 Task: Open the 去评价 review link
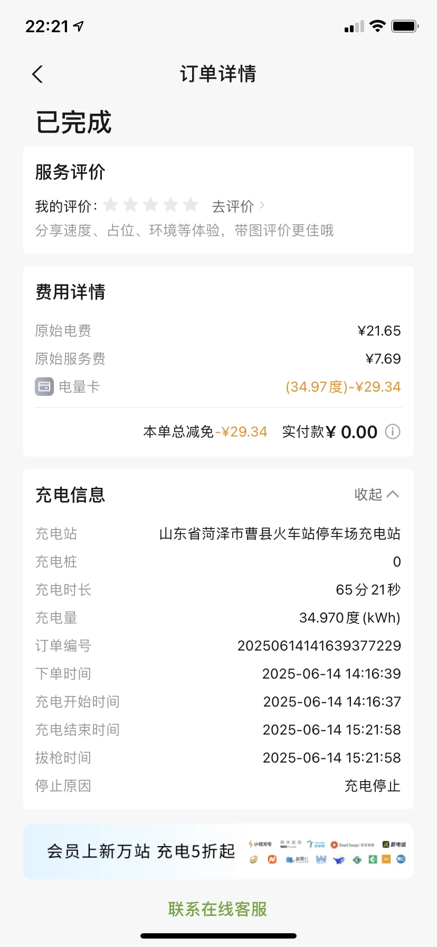(x=233, y=206)
